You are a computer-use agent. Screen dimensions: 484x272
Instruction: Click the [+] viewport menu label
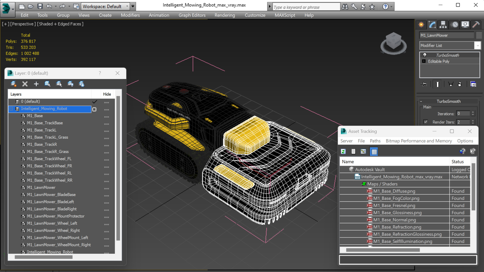(6, 24)
